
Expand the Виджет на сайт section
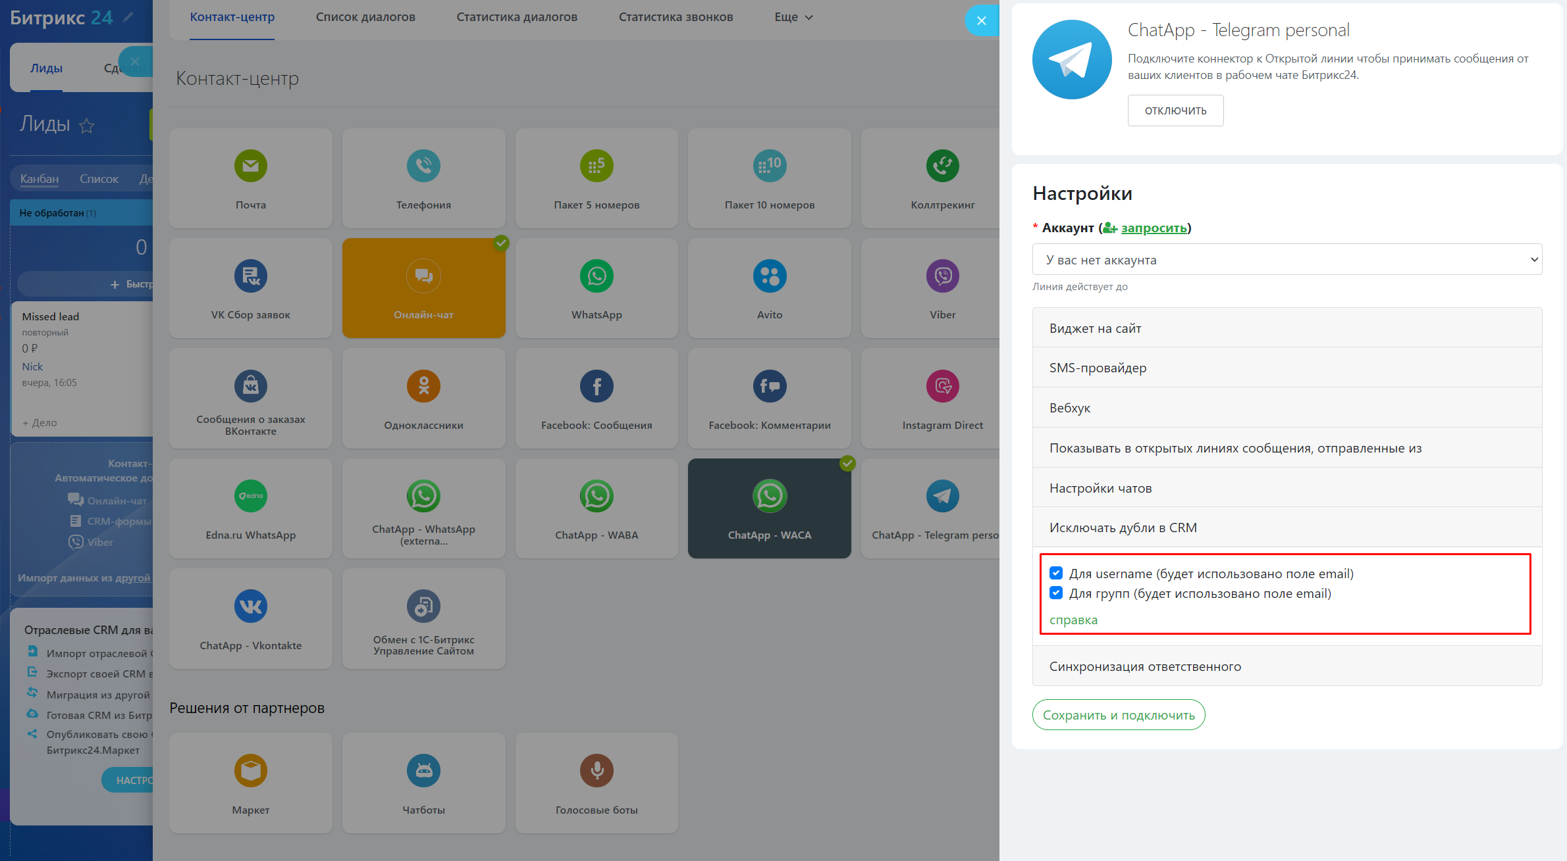point(1286,328)
